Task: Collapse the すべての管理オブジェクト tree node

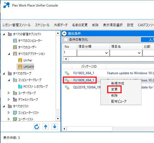Action: pyautogui.click(x=4, y=34)
